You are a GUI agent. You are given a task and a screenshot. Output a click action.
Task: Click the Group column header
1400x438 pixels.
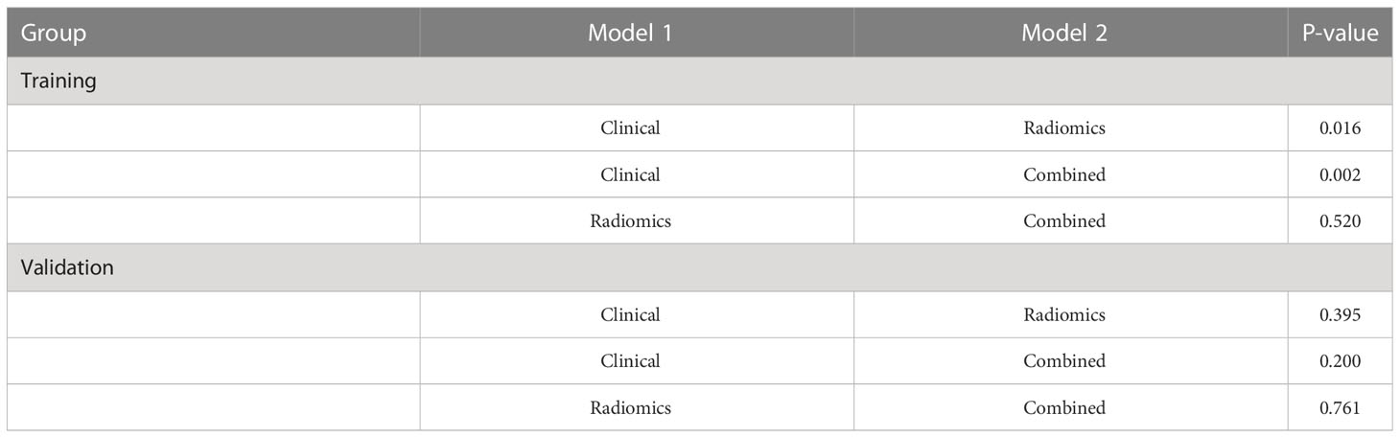(54, 34)
